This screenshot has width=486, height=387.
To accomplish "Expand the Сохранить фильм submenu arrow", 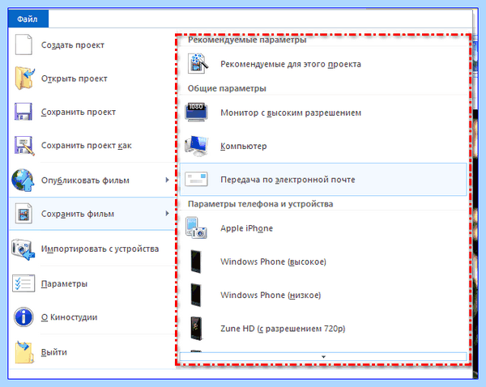I will (x=167, y=214).
